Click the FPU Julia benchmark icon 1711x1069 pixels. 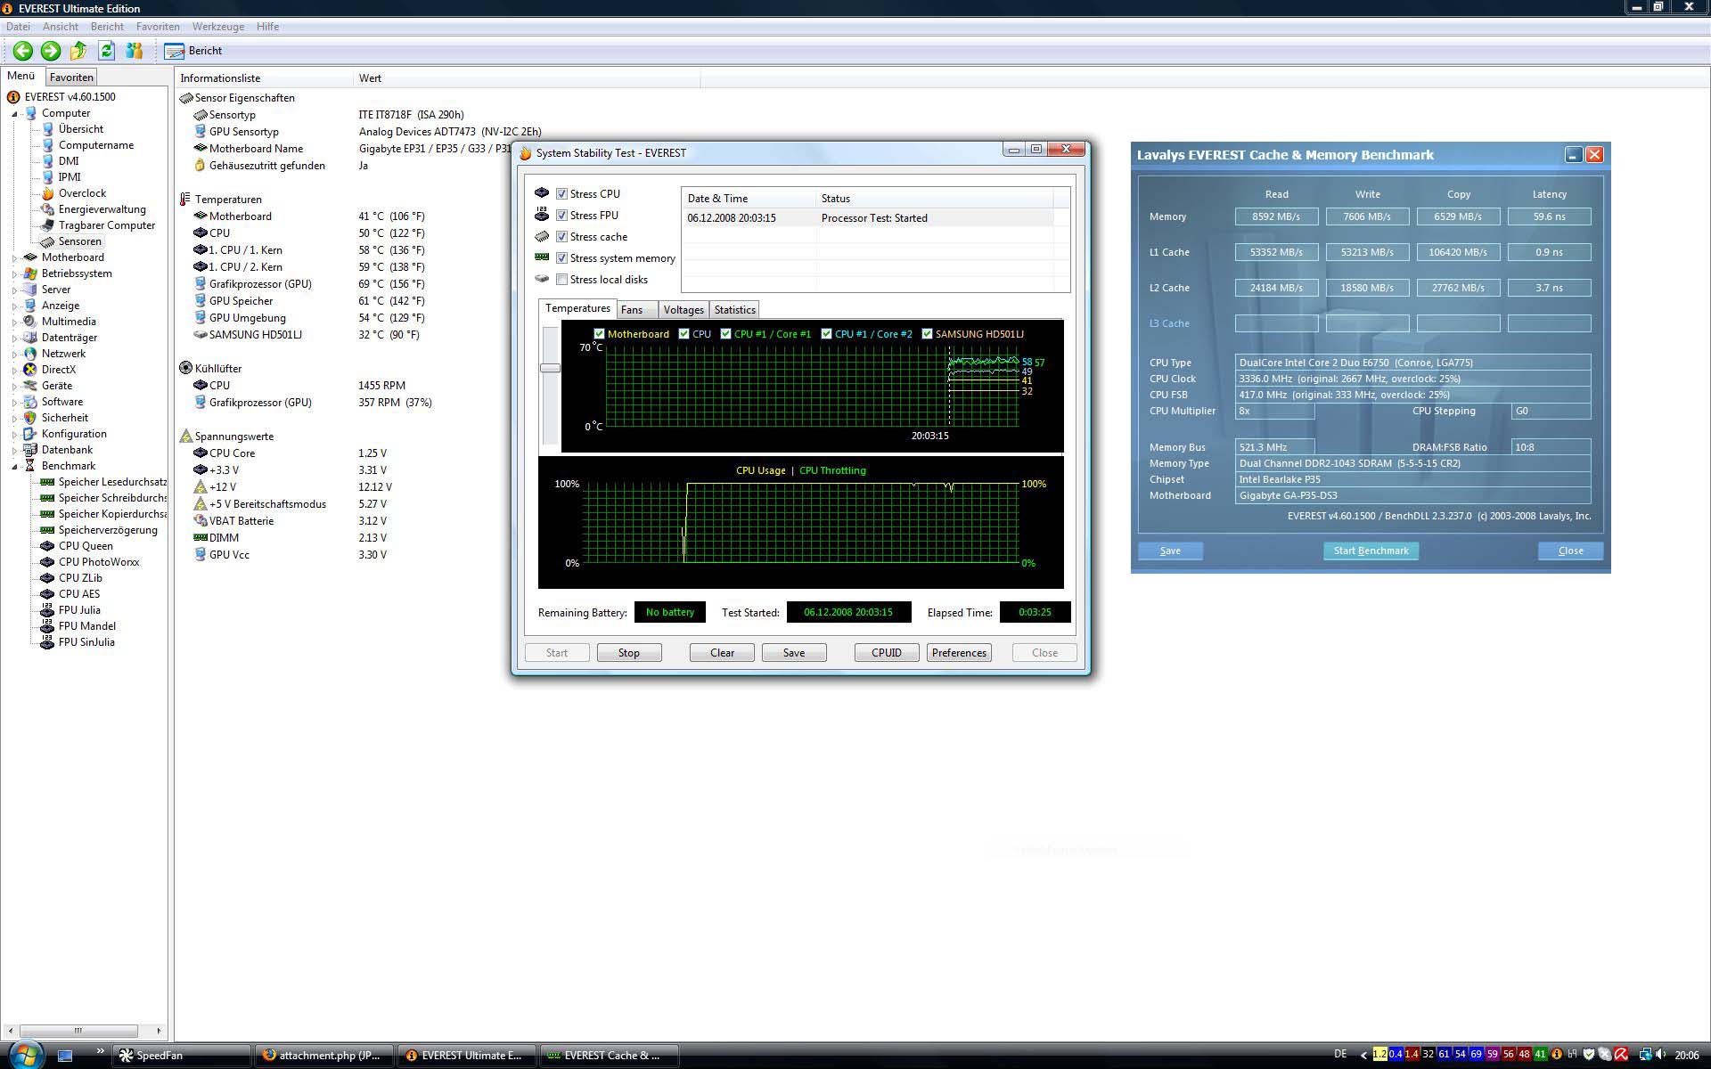tap(48, 610)
